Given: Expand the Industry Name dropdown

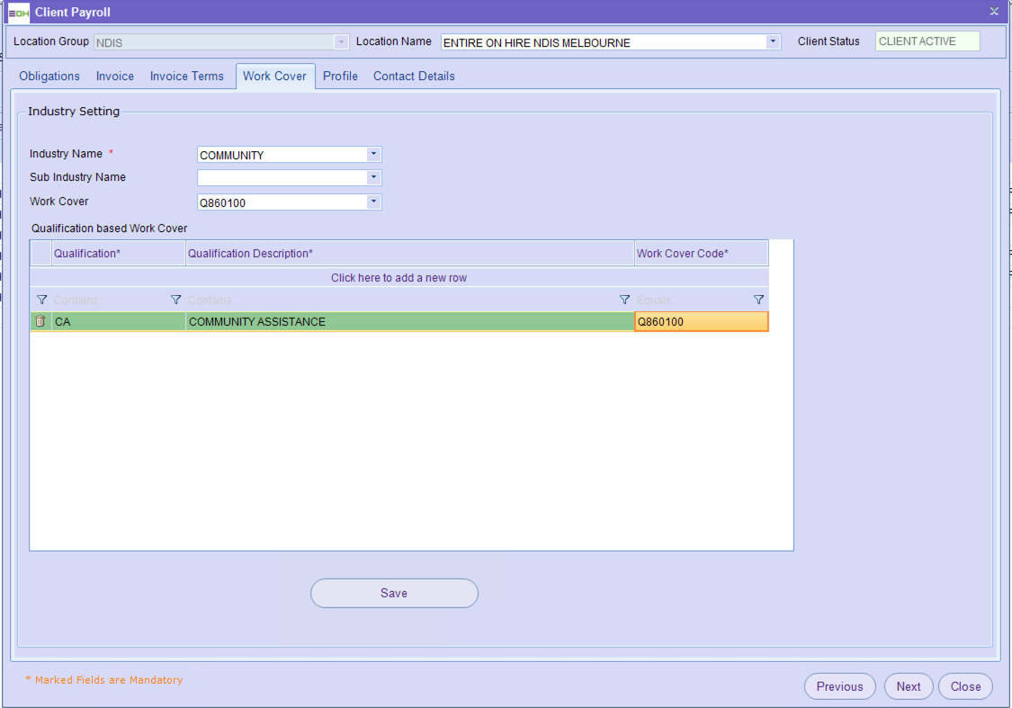Looking at the screenshot, I should pos(374,155).
